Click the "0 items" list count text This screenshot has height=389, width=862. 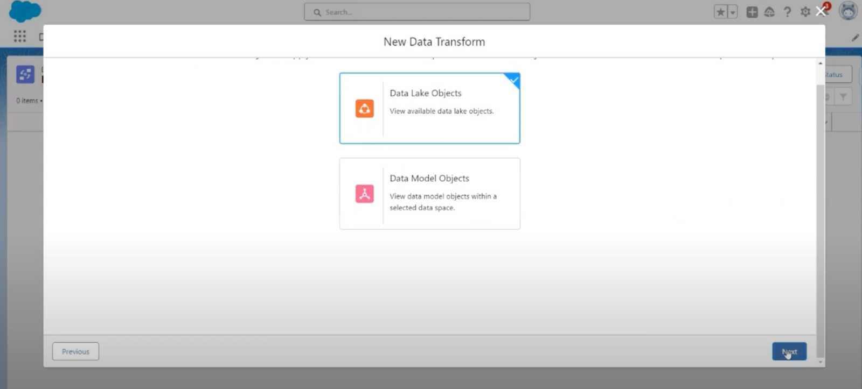tap(27, 101)
